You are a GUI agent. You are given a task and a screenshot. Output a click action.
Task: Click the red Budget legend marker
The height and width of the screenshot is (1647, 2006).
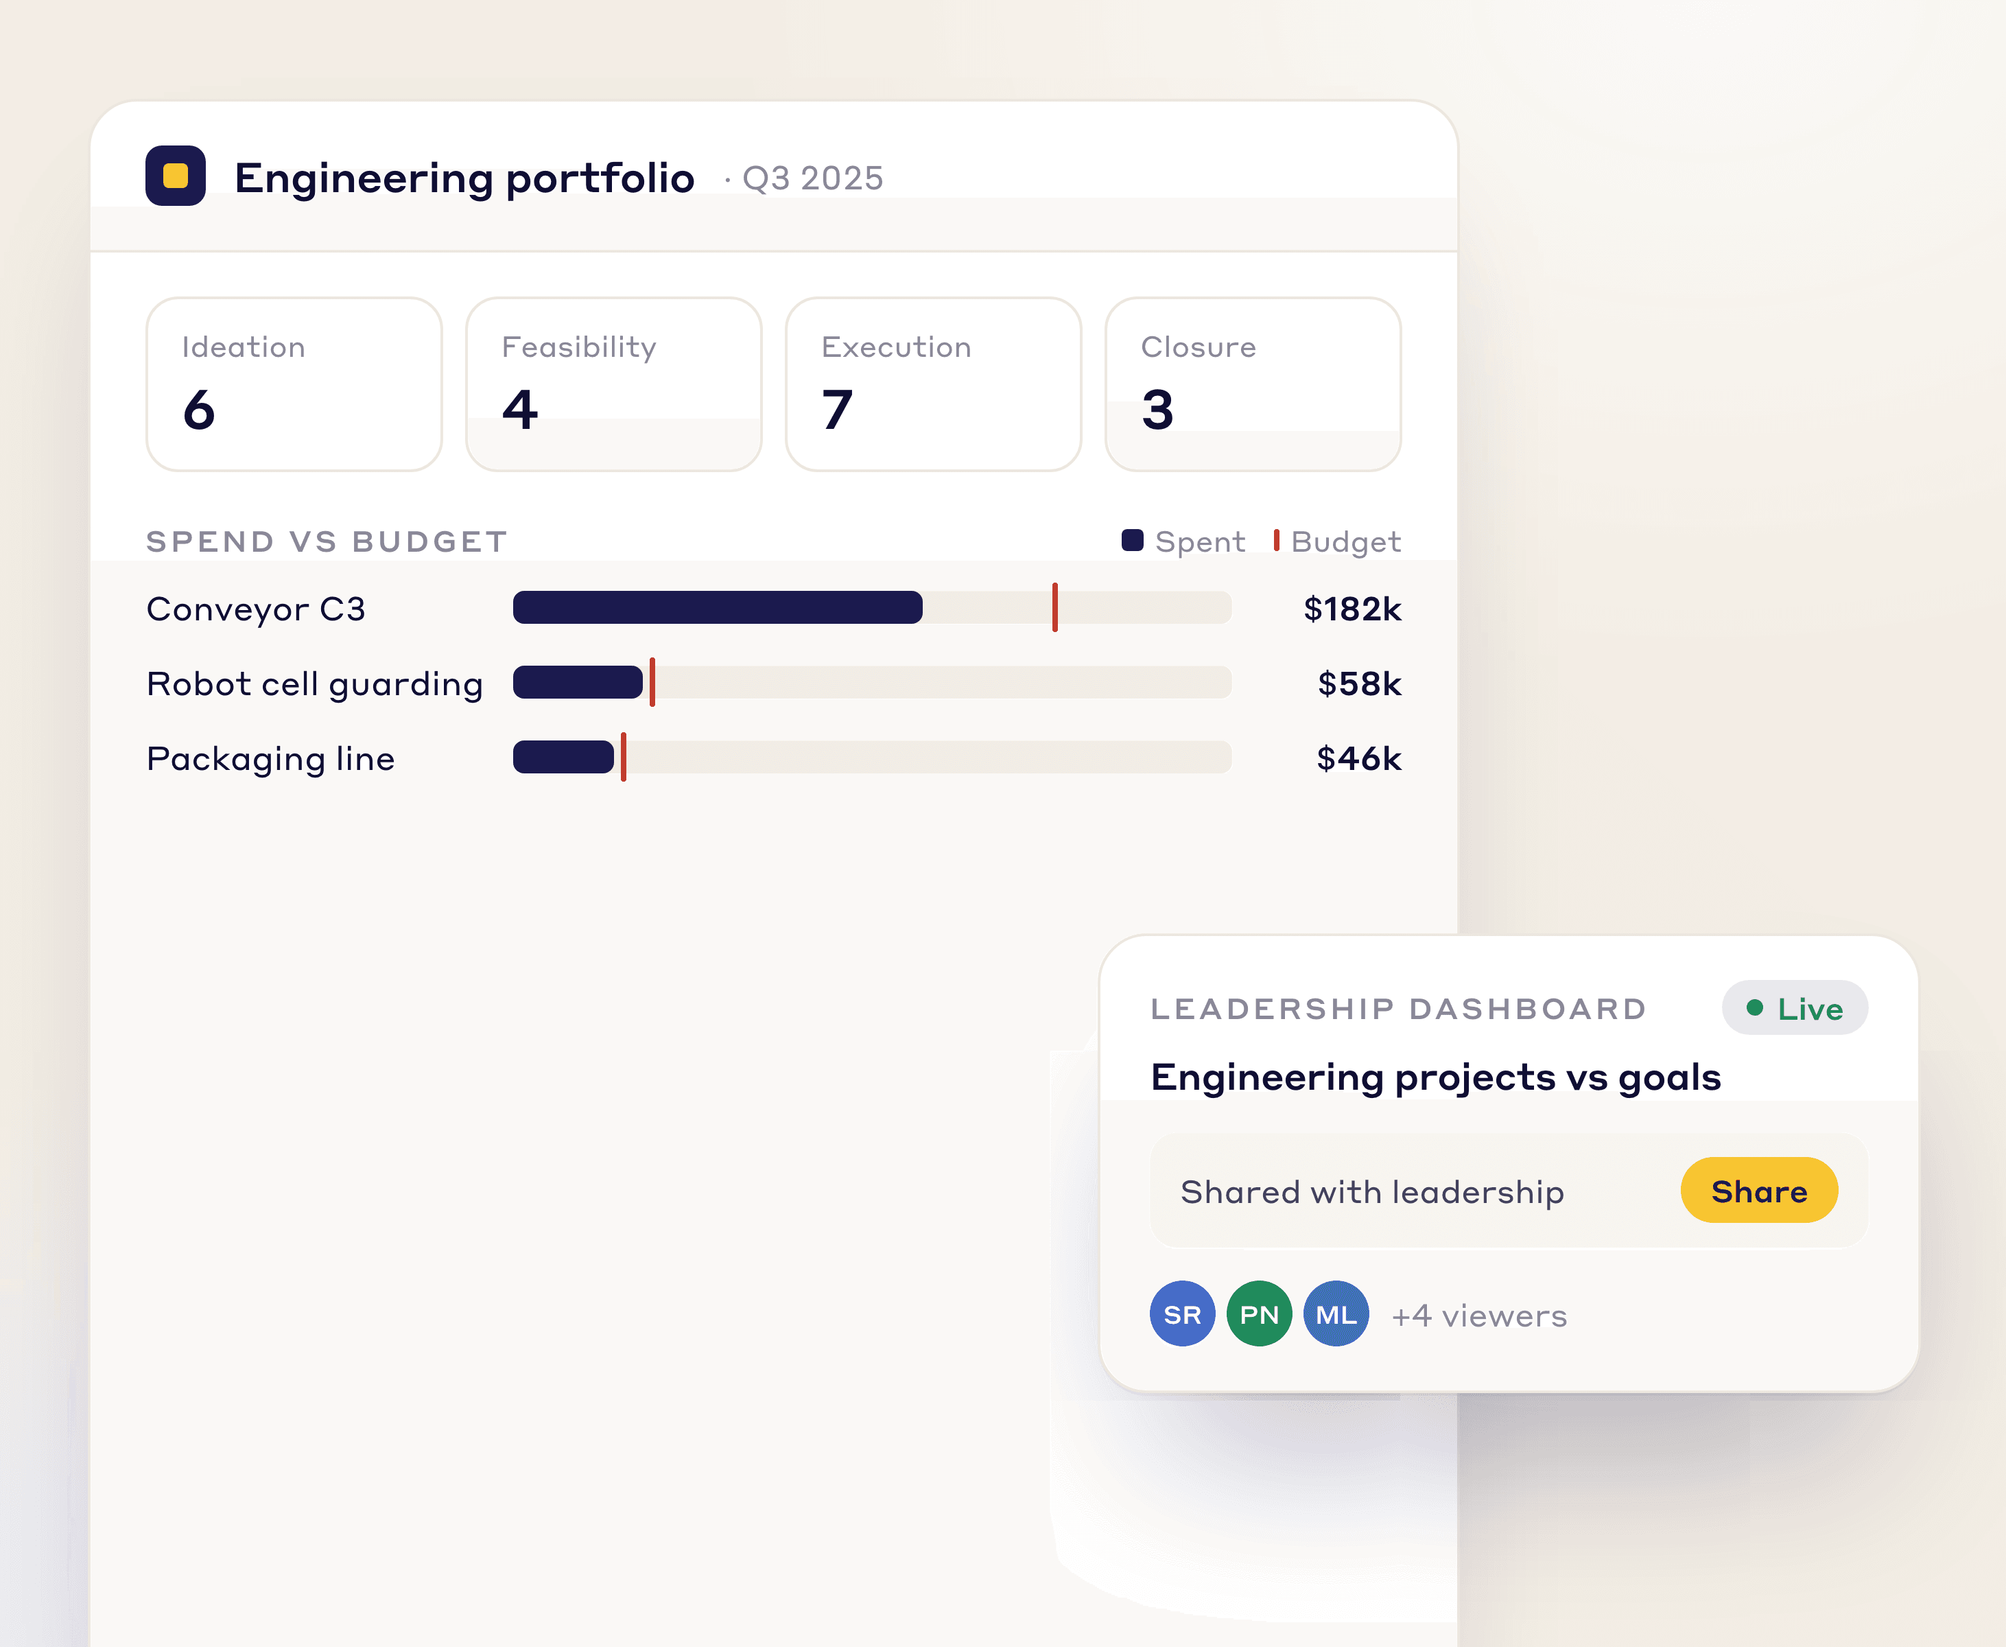pos(1277,540)
